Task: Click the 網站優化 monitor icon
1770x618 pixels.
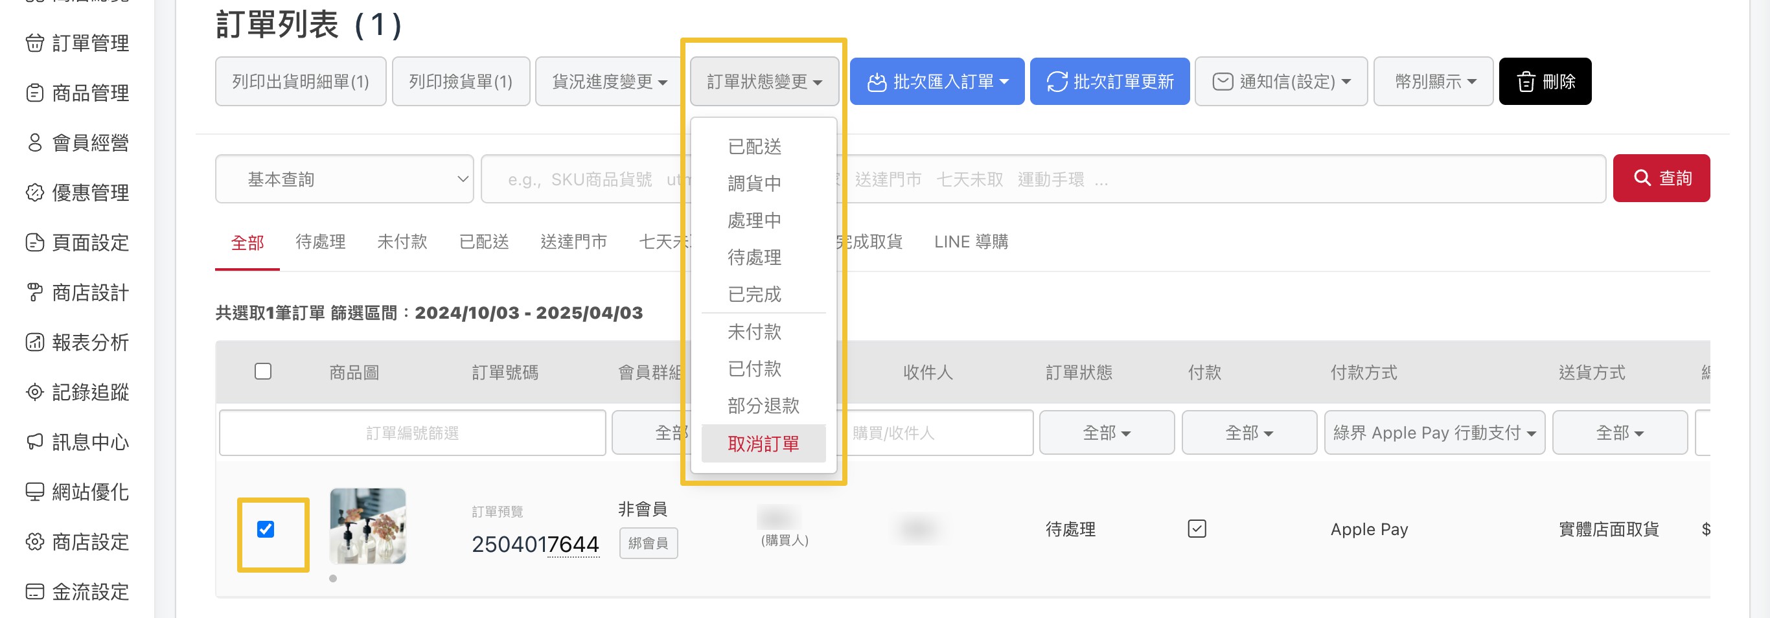Action: point(34,492)
